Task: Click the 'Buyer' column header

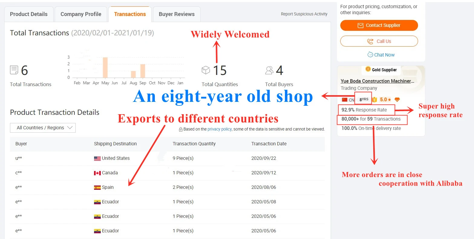Action: tap(21, 144)
